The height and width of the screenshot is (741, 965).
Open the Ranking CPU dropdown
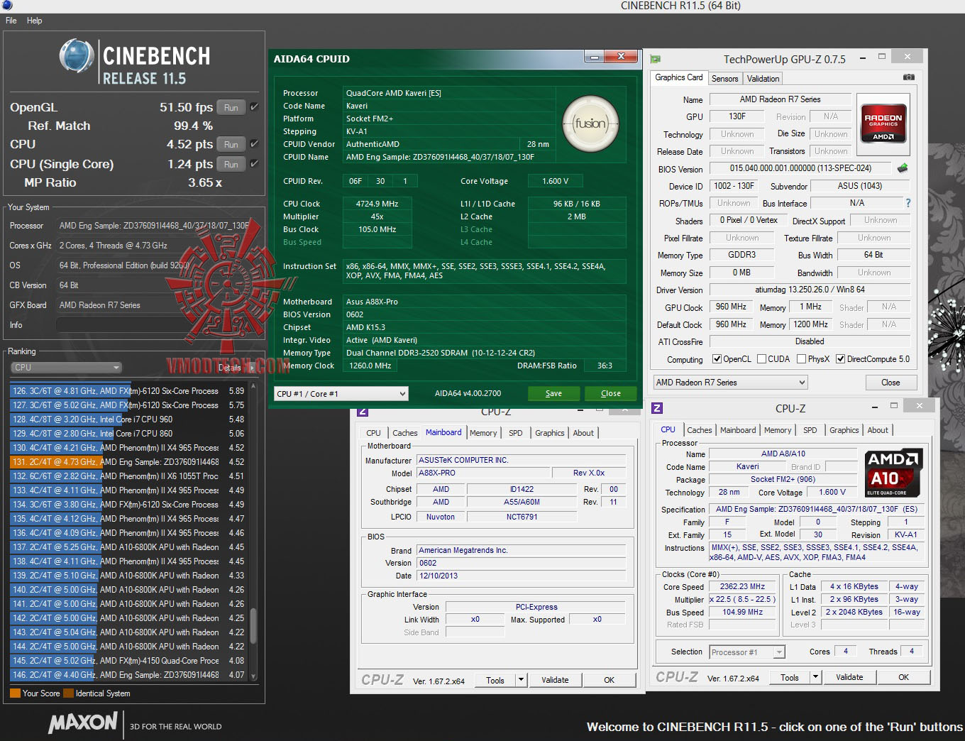coord(67,368)
